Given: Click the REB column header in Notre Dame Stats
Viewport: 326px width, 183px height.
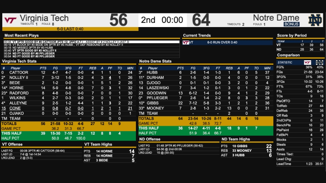Looking at the screenshot, I should (x=229, y=68).
